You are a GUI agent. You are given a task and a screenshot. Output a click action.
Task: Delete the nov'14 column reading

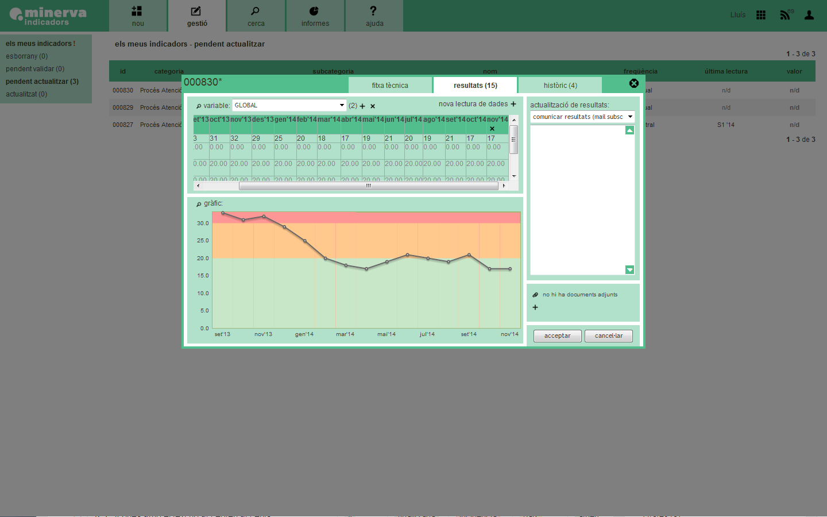point(492,129)
